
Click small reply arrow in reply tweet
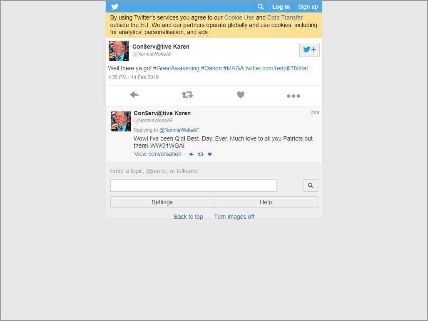click(x=192, y=154)
